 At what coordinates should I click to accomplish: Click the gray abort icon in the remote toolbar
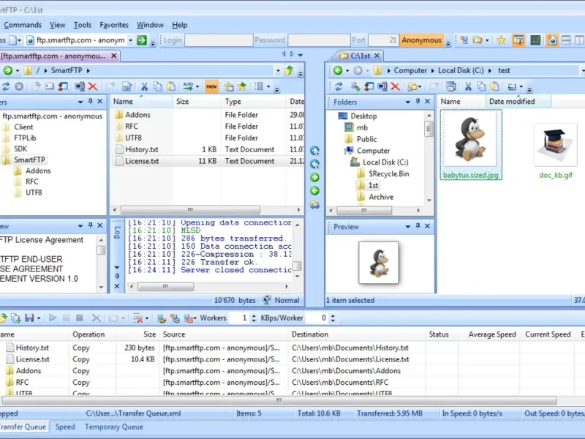(x=19, y=86)
